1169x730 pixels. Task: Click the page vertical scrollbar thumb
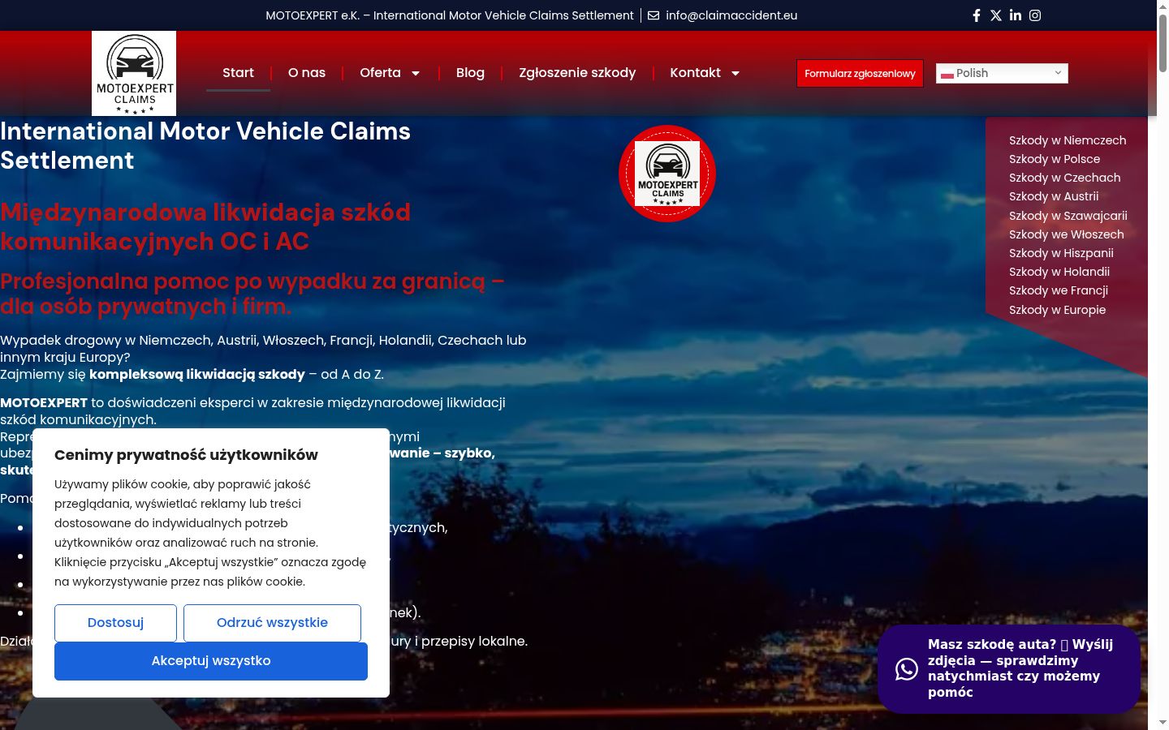(1163, 45)
